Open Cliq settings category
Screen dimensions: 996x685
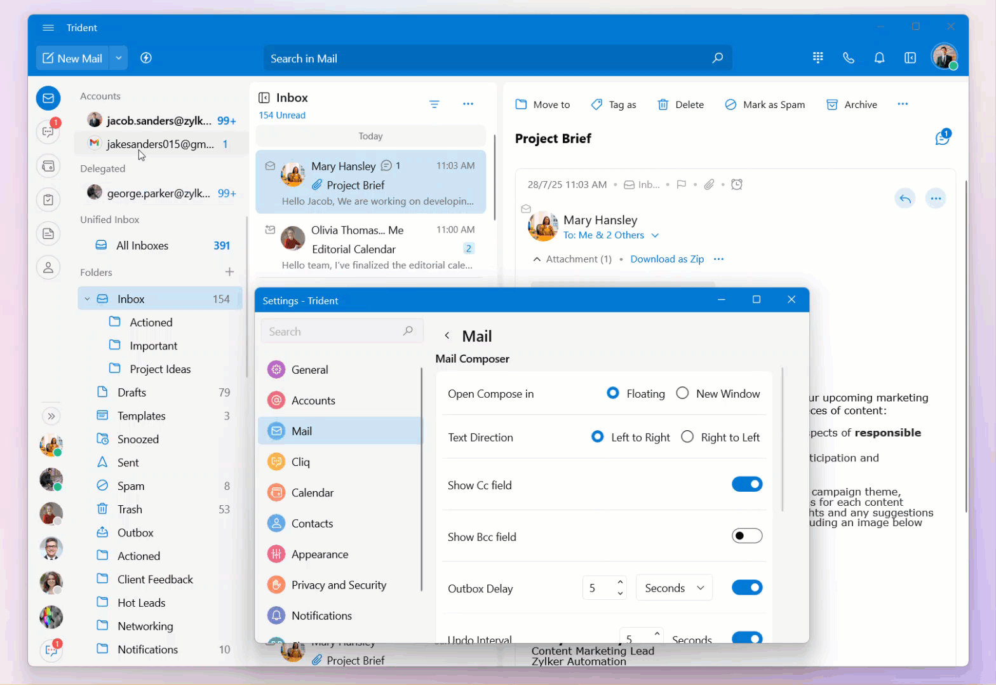pyautogui.click(x=340, y=462)
